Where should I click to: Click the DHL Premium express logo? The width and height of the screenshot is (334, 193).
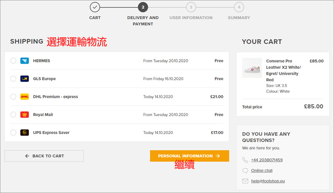pos(24,97)
